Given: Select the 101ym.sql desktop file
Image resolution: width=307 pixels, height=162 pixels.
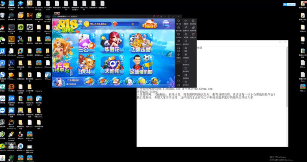Looking at the screenshot, I should coord(48,64).
